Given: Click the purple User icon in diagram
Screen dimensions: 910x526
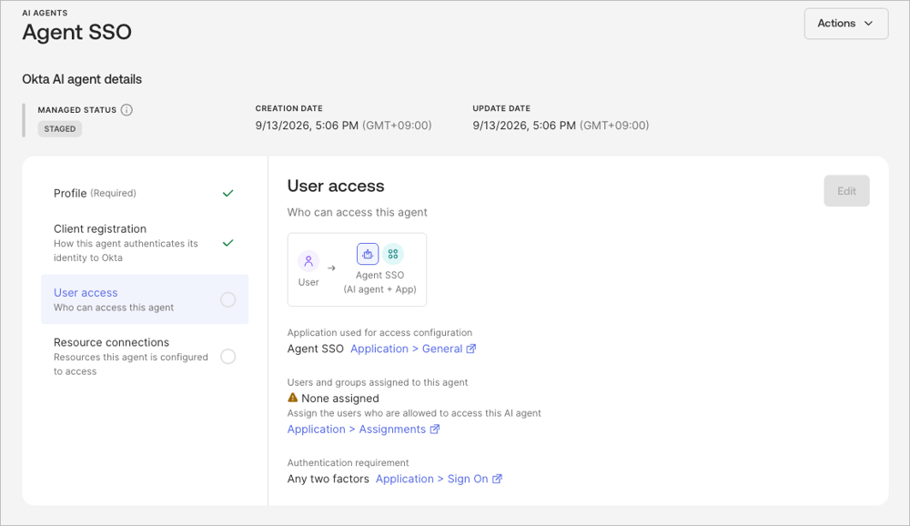Looking at the screenshot, I should coord(308,260).
